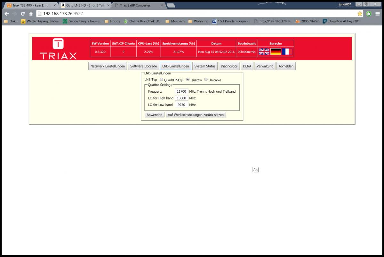The height and width of the screenshot is (257, 384).
Task: Click the browser home icon
Action: (x=31, y=14)
